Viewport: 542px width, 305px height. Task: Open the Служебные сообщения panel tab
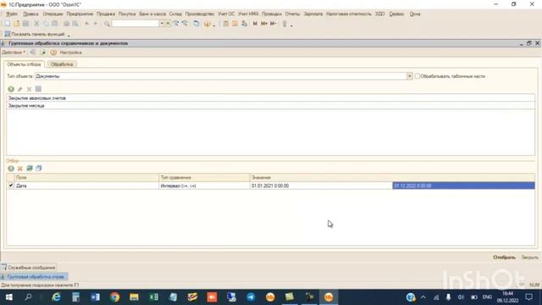tap(28, 268)
